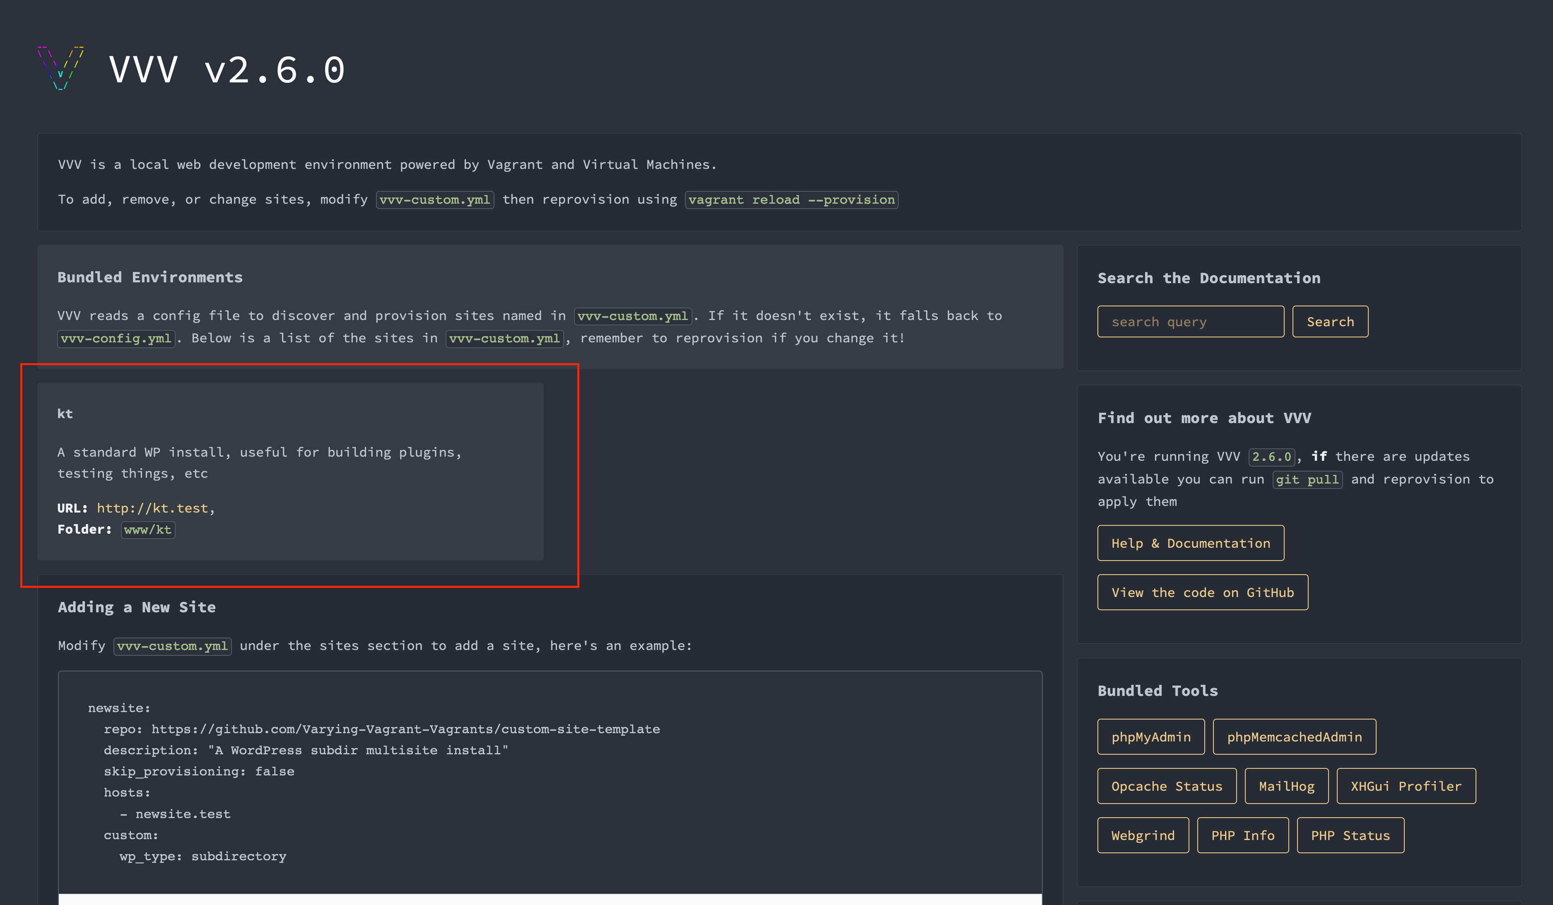Click the search query input field
Image resolution: width=1553 pixels, height=905 pixels.
click(1190, 322)
